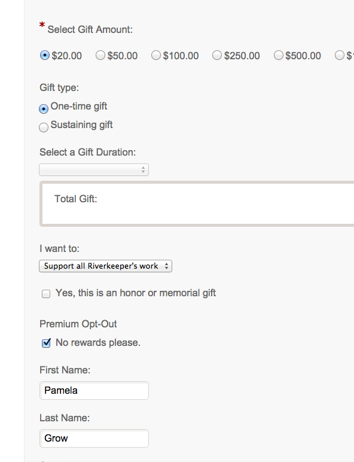Click the Total Gift display box

tap(197, 204)
